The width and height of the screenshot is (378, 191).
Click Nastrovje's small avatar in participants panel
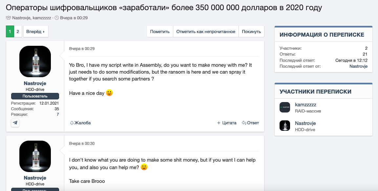pos(285,126)
